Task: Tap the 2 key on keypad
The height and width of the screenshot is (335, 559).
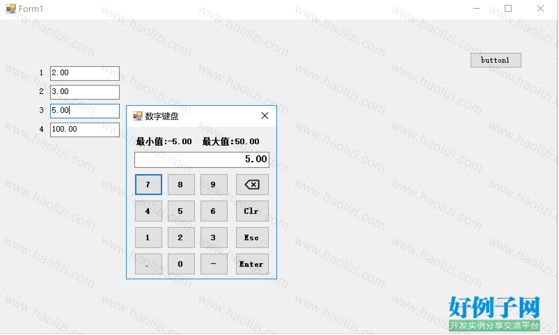Action: pos(181,237)
